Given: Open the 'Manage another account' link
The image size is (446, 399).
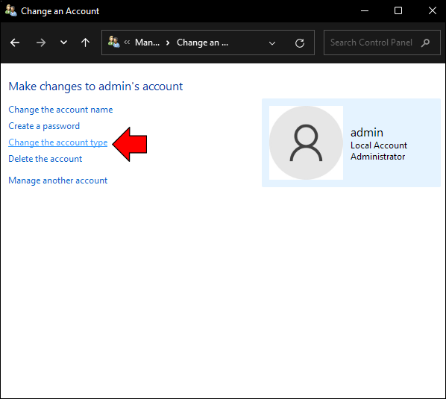Looking at the screenshot, I should click(x=58, y=180).
